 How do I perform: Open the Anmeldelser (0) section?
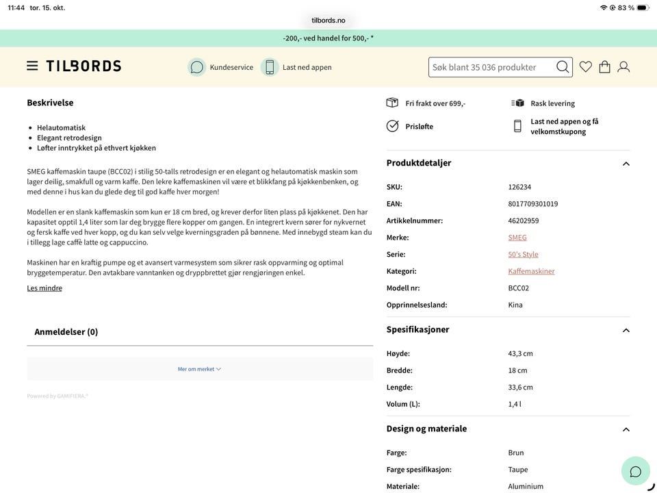coord(66,332)
